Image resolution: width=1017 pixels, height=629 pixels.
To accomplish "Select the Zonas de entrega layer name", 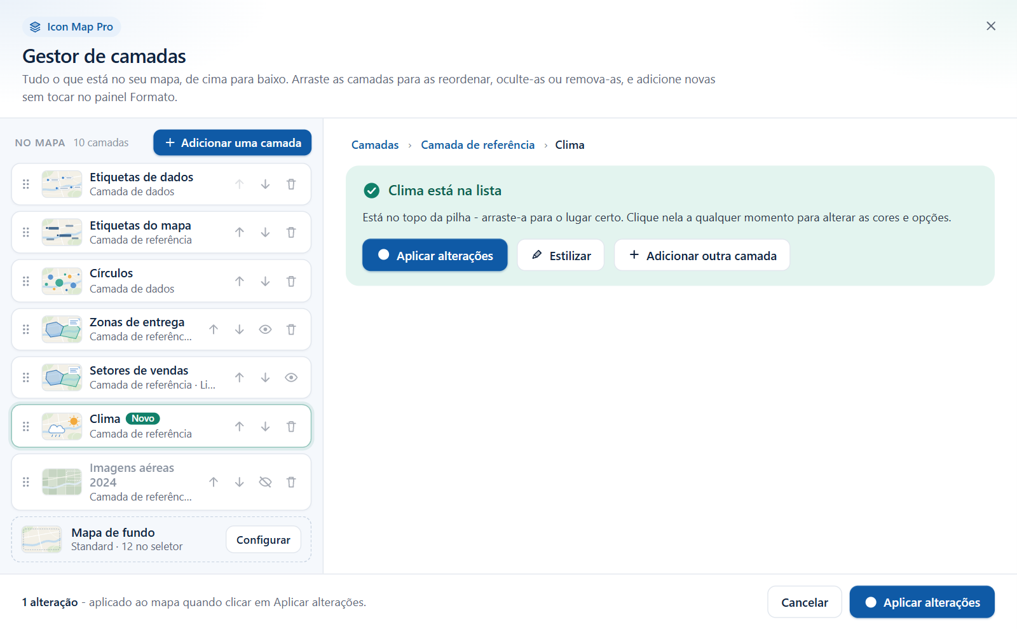I will (x=137, y=322).
